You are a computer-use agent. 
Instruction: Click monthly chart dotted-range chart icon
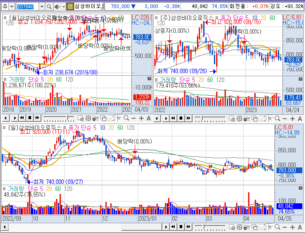pyautogui.click(x=111, y=118)
